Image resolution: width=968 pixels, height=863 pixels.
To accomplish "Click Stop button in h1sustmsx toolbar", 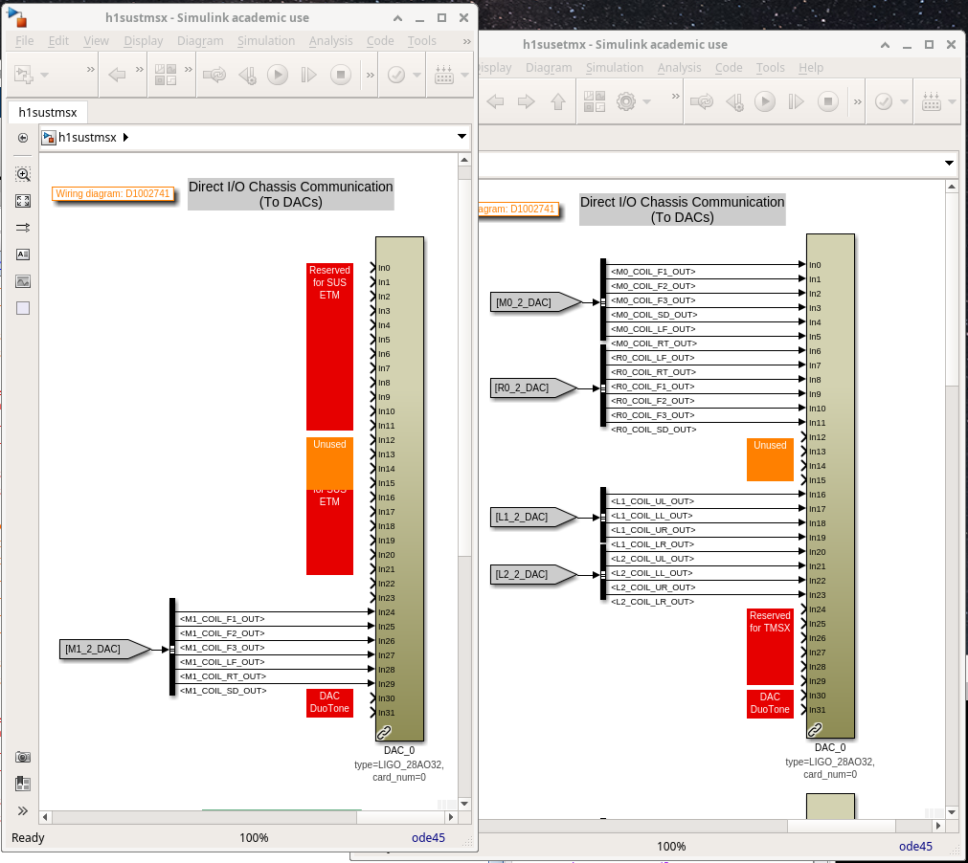I will [341, 75].
